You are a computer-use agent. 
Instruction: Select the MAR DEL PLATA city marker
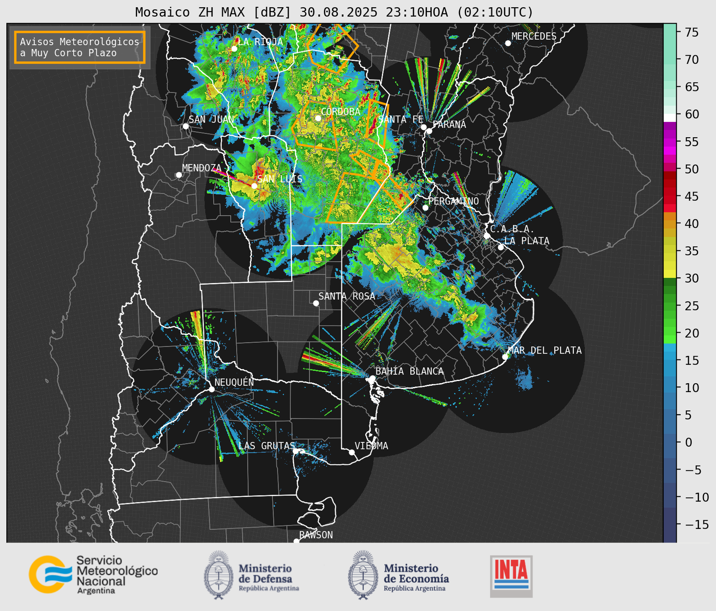[505, 357]
